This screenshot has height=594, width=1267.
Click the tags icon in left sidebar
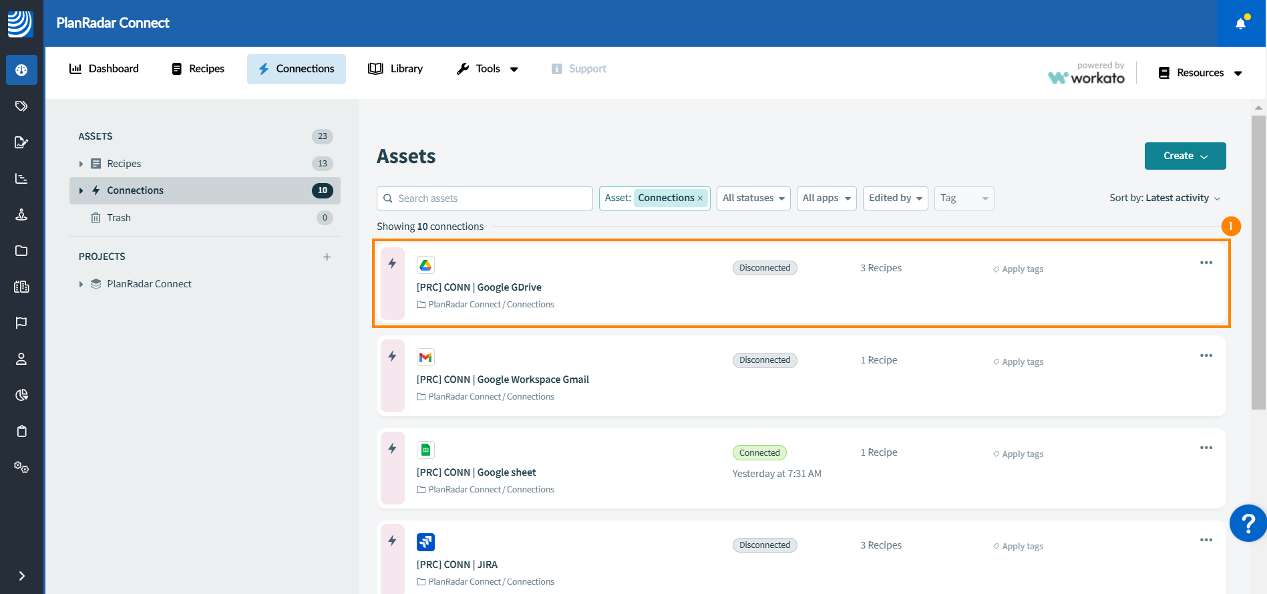pyautogui.click(x=21, y=106)
